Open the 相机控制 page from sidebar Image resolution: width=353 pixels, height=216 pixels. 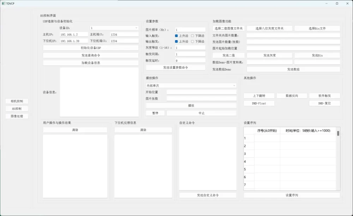pyautogui.click(x=17, y=101)
